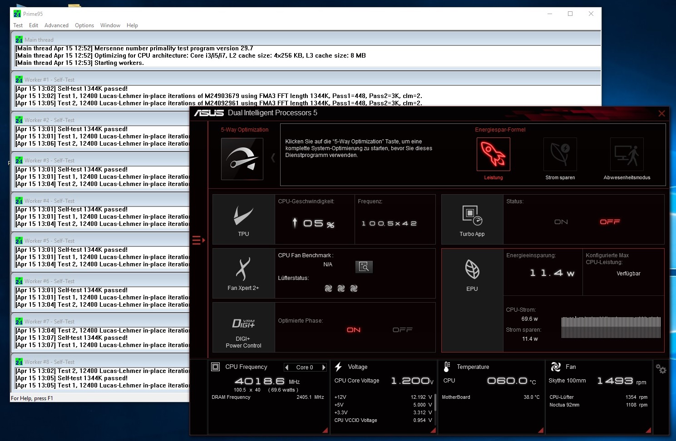Open the Turbo App panel
The width and height of the screenshot is (676, 441).
tap(472, 220)
